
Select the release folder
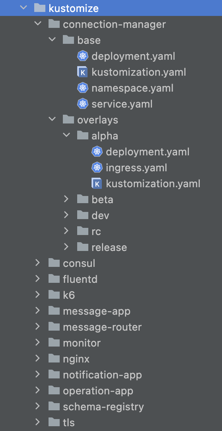109,247
